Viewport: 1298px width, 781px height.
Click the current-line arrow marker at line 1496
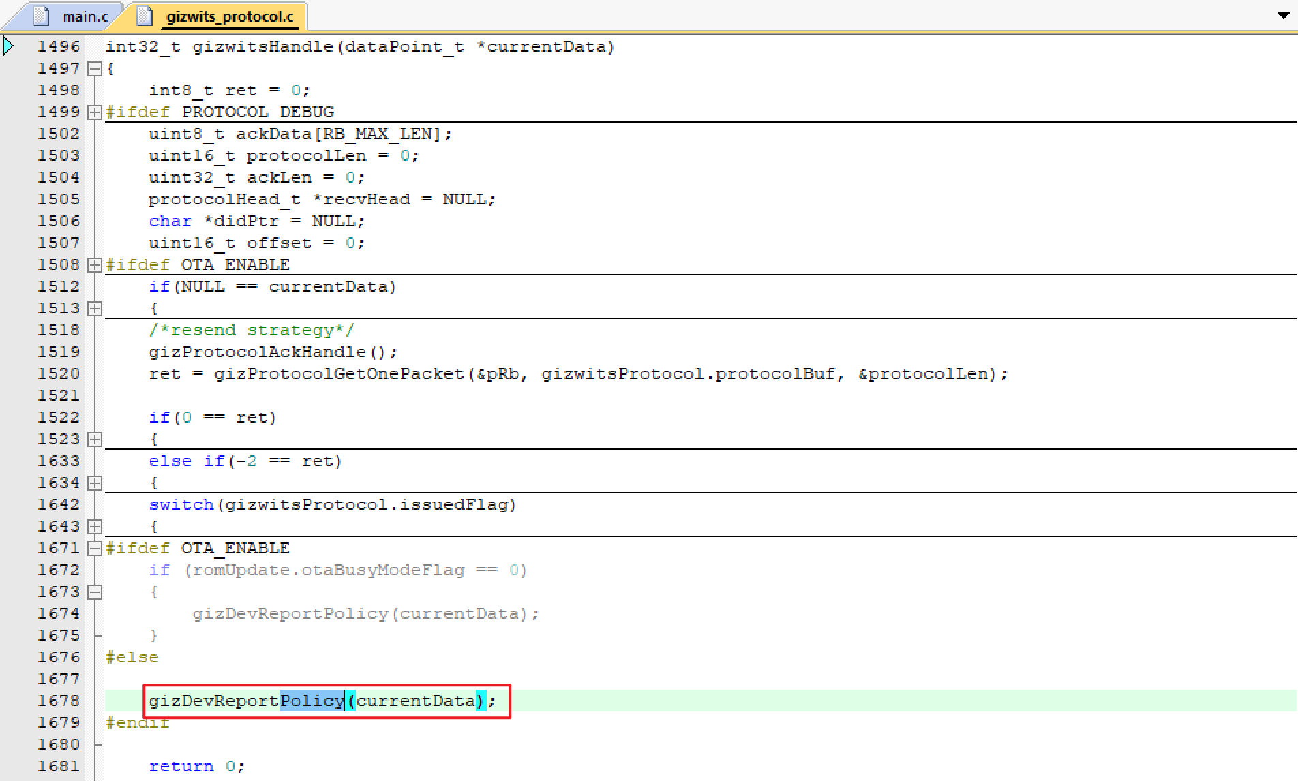pyautogui.click(x=8, y=46)
